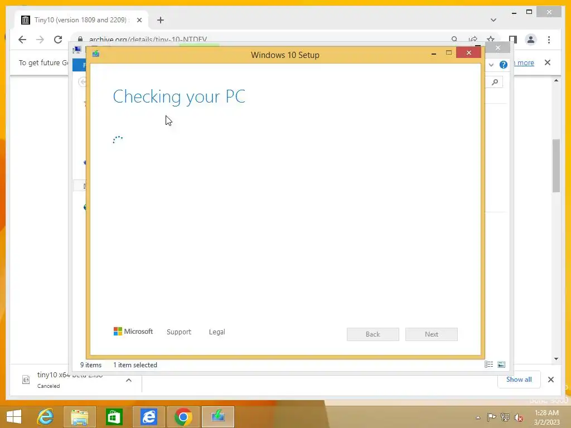571x428 pixels.
Task: Click the Back button in Windows 10 Setup
Action: (372, 334)
